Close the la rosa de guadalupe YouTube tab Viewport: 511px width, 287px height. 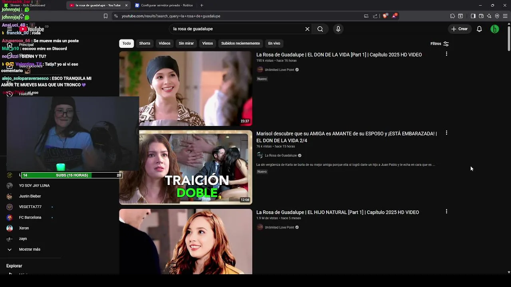point(127,5)
